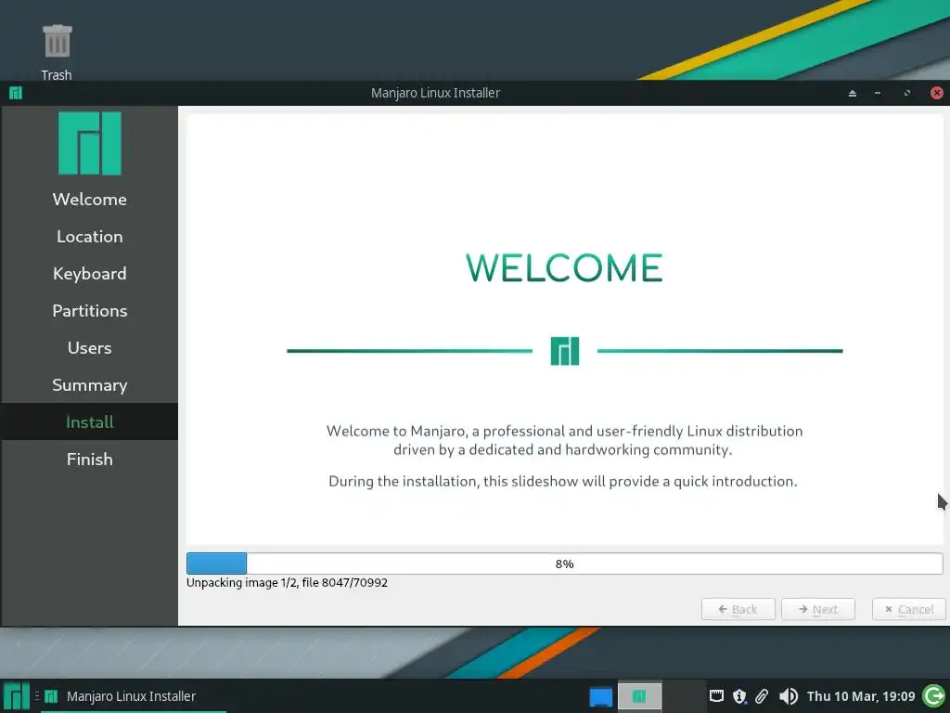Open the network tray icon
Viewport: 950px width, 713px height.
coord(716,696)
